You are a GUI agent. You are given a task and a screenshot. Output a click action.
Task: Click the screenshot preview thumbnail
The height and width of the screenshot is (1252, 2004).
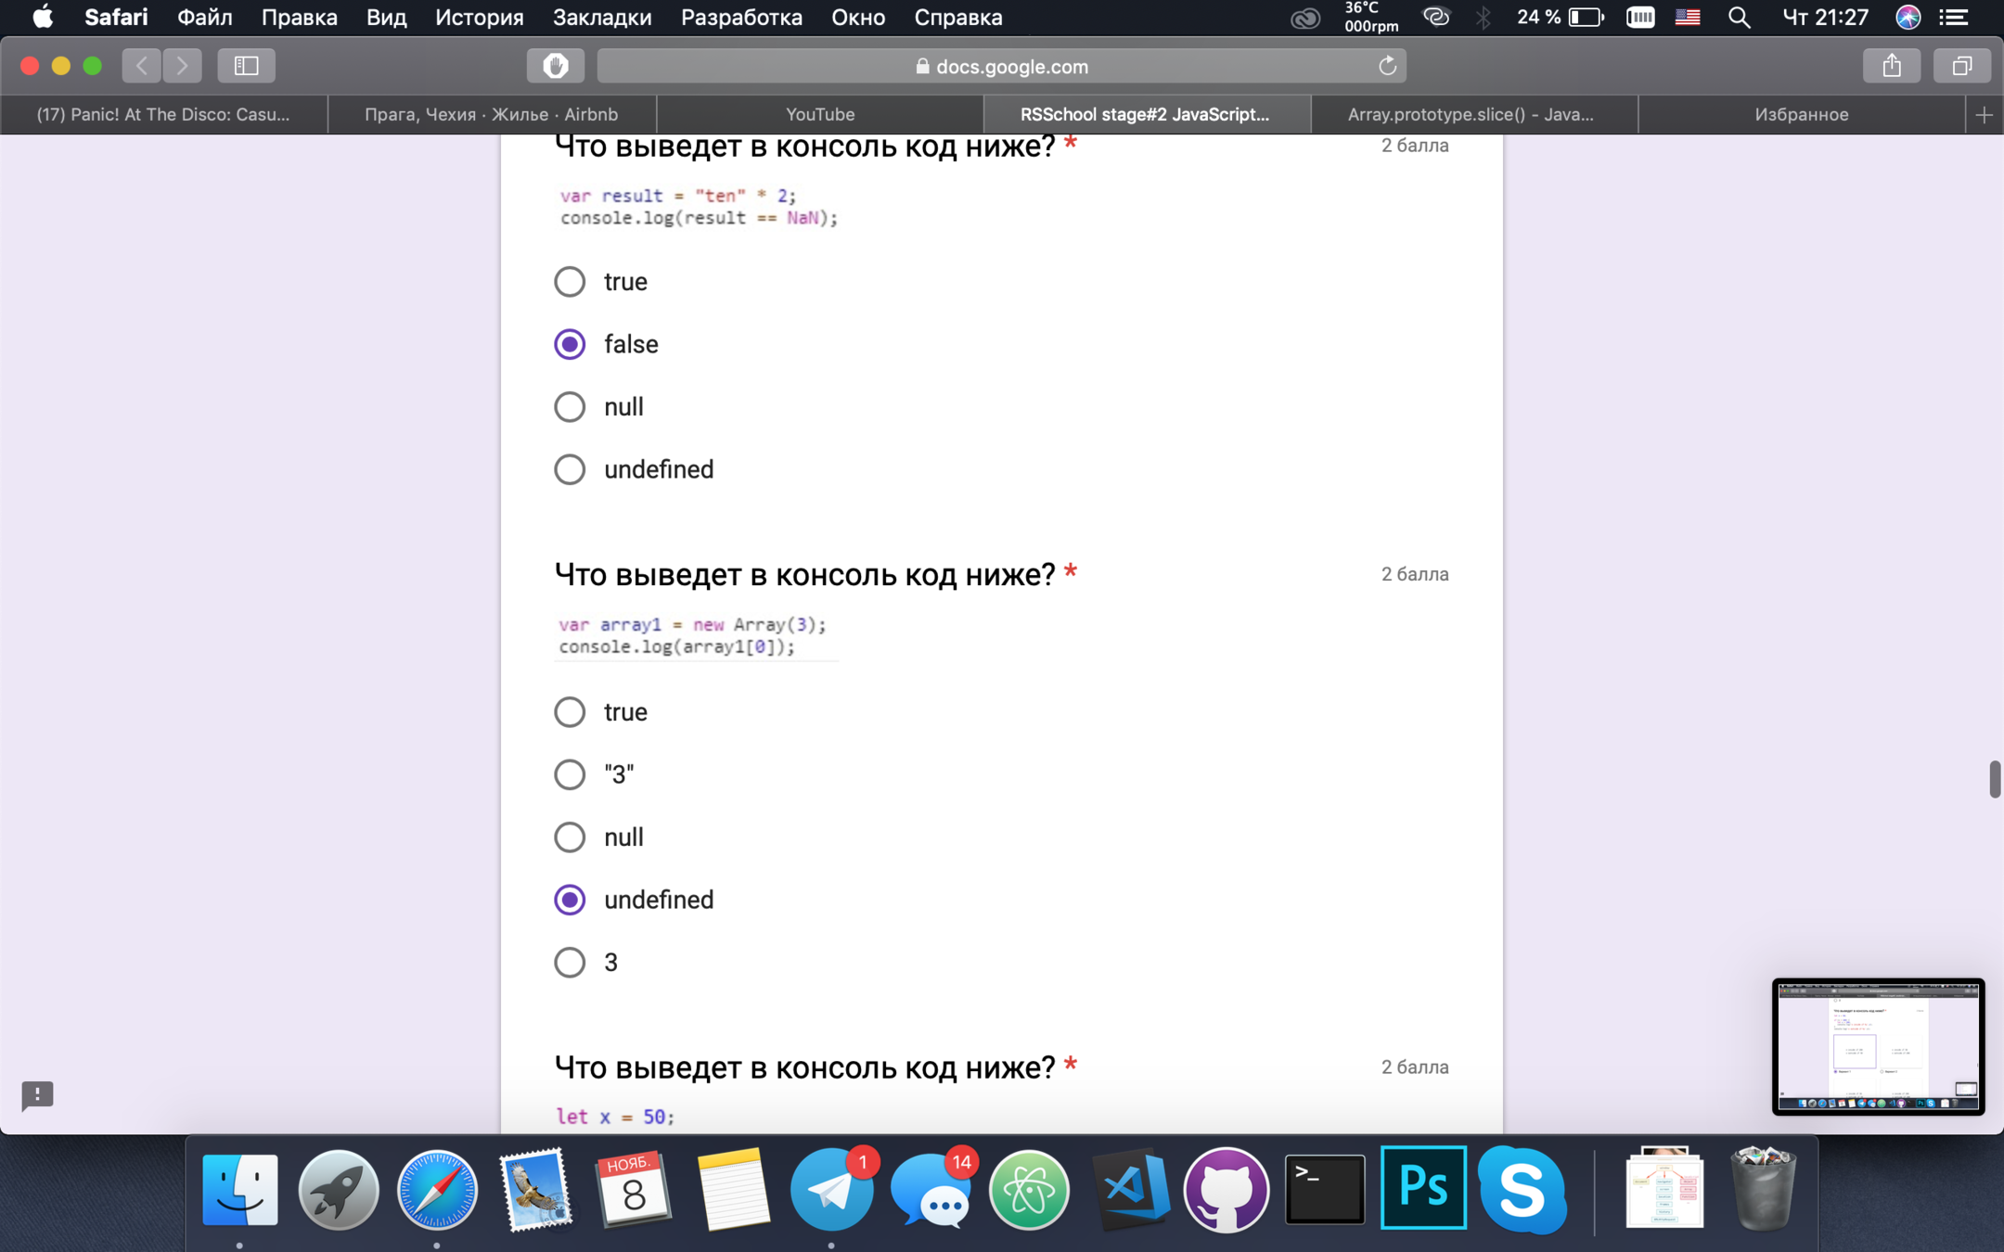tap(1878, 1046)
